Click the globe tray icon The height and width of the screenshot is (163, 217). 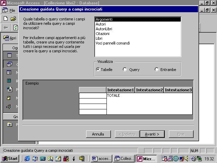pyautogui.click(x=176, y=159)
